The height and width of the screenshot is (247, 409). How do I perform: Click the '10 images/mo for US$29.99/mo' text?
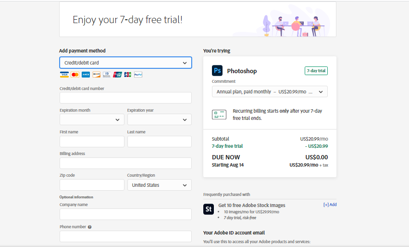[251, 212]
